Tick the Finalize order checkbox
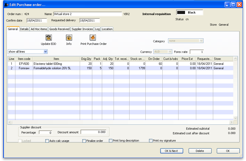The image size is (246, 161). click(x=84, y=141)
